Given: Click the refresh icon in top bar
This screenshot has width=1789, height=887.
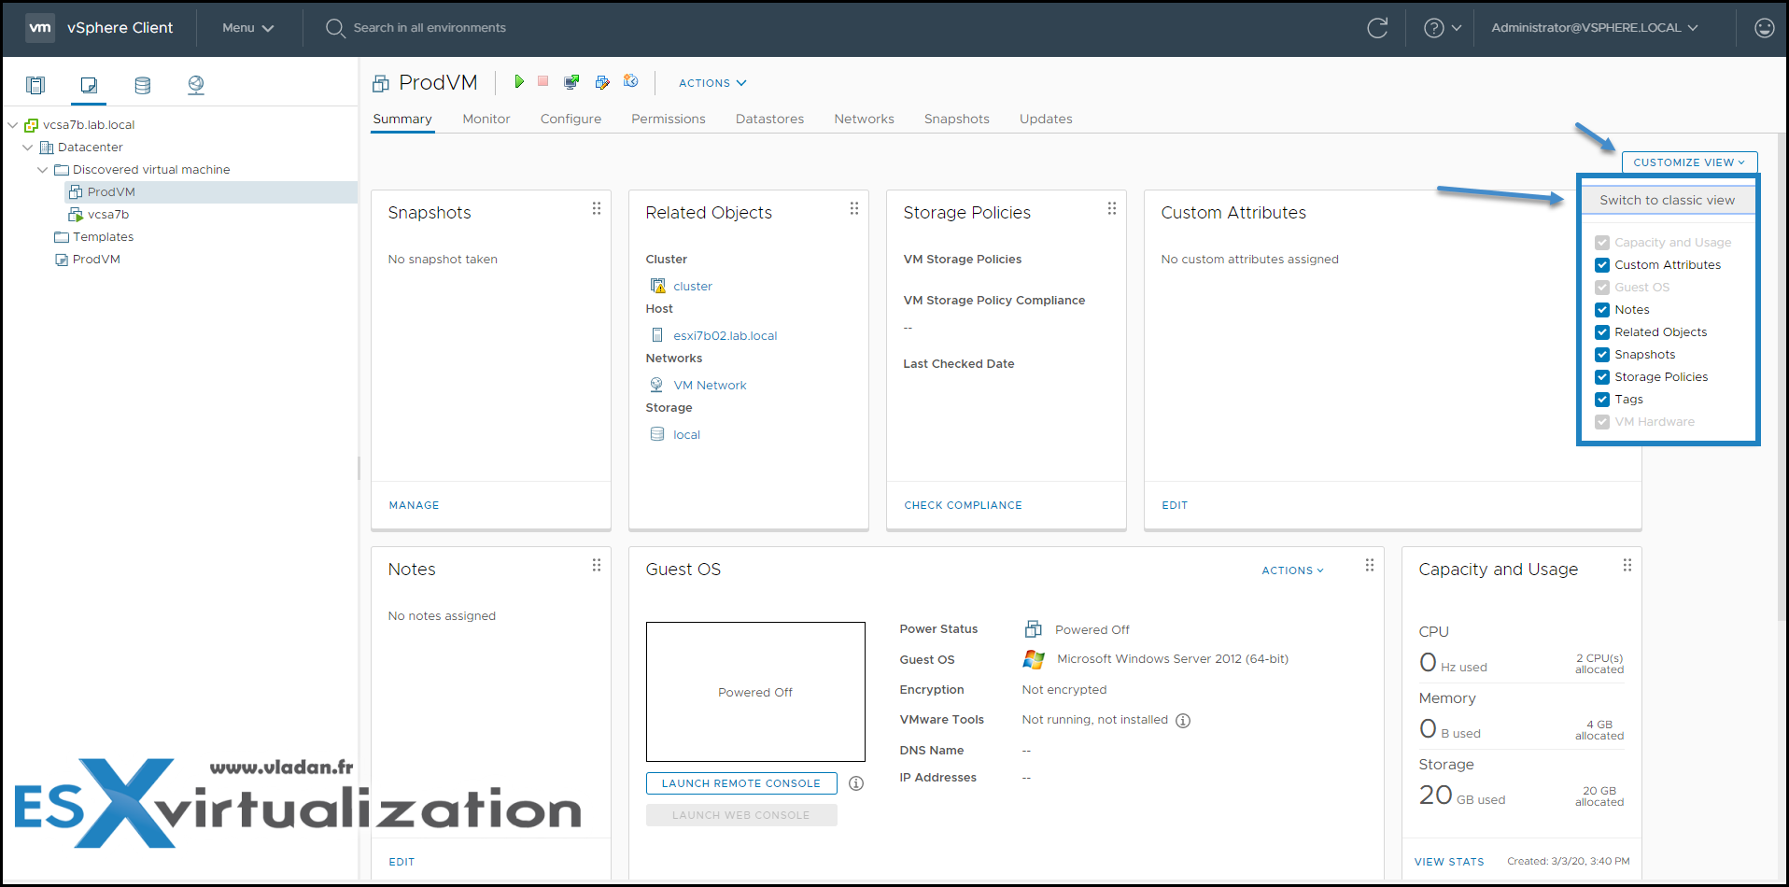Looking at the screenshot, I should [1377, 28].
